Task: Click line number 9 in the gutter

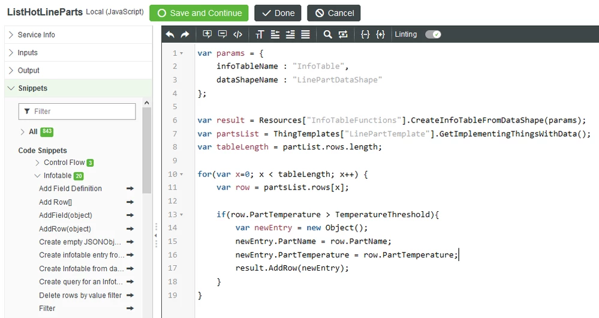Action: pyautogui.click(x=175, y=161)
